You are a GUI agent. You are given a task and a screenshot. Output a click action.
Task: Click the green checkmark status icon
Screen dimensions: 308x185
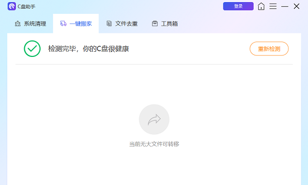(32, 49)
